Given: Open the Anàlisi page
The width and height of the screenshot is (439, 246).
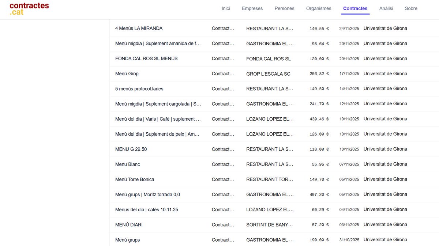Looking at the screenshot, I should 386,8.
